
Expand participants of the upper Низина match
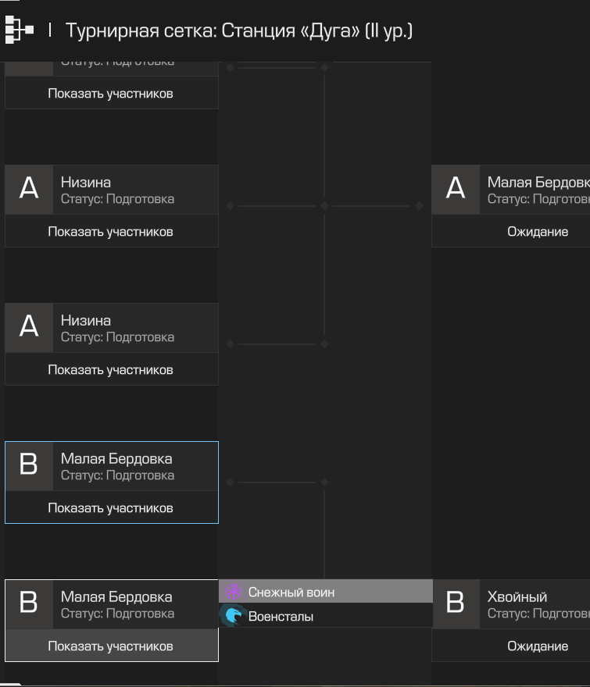click(112, 231)
